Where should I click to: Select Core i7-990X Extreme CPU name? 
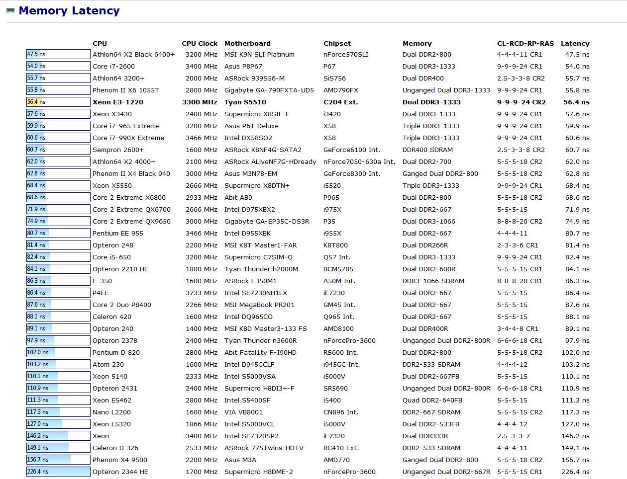(128, 138)
